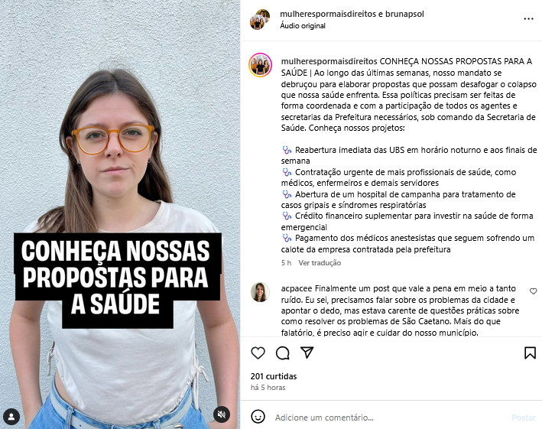Open comments via the speech bubble icon
This screenshot has height=429, width=542.
tap(282, 353)
